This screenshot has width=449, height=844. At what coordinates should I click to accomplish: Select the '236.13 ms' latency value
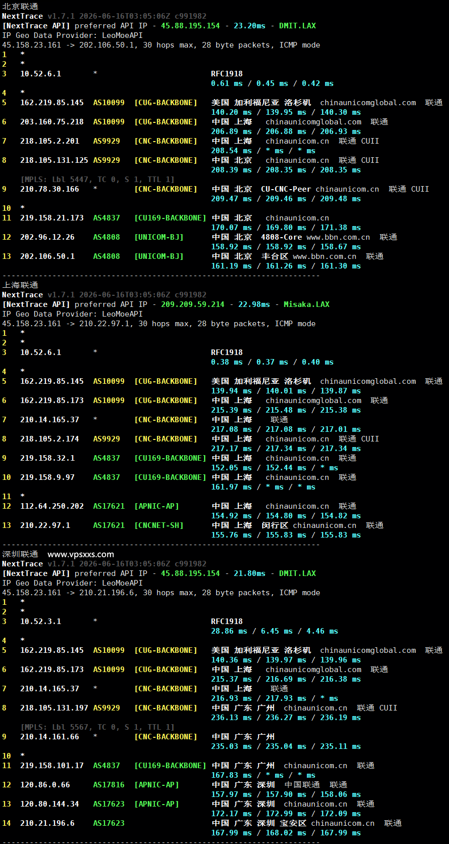[231, 718]
